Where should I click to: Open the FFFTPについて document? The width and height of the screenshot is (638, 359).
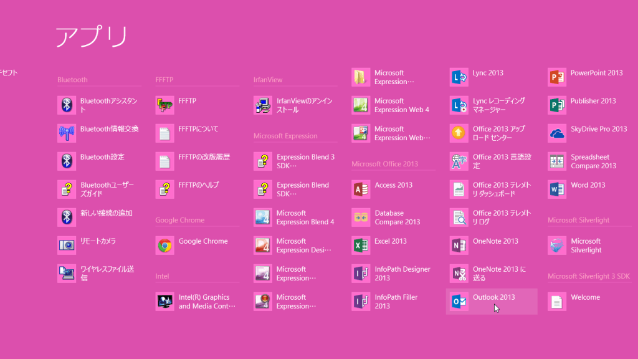pyautogui.click(x=187, y=133)
